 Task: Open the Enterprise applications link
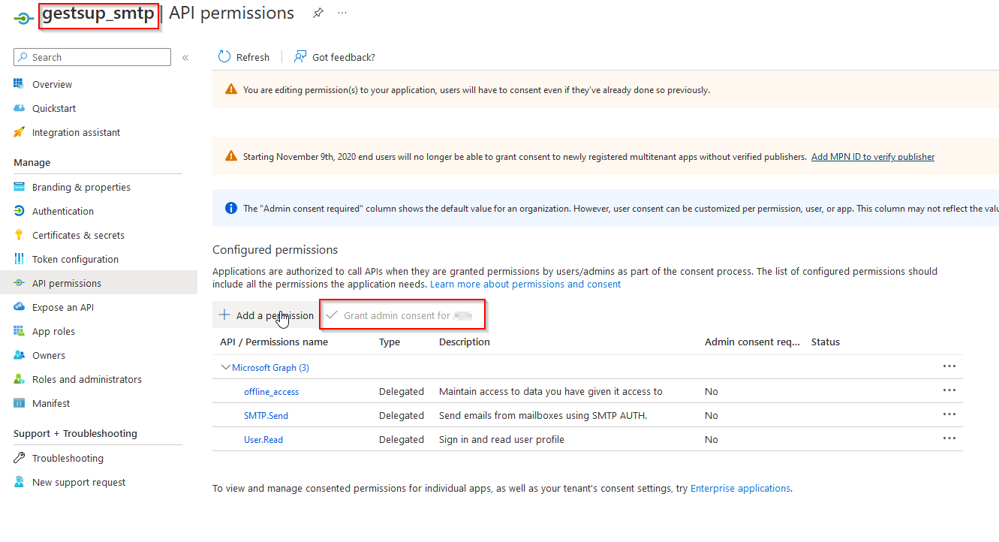click(740, 488)
